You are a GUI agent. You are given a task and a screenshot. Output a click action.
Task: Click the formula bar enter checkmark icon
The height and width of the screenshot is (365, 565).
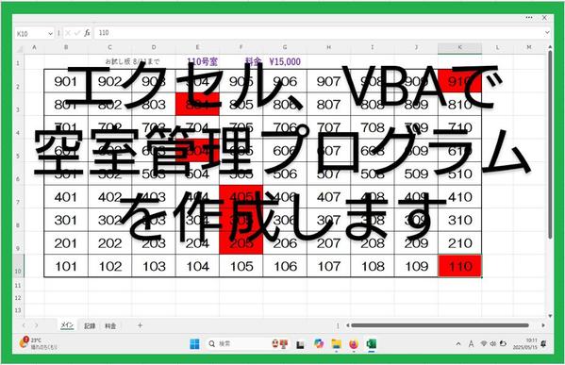coord(76,33)
